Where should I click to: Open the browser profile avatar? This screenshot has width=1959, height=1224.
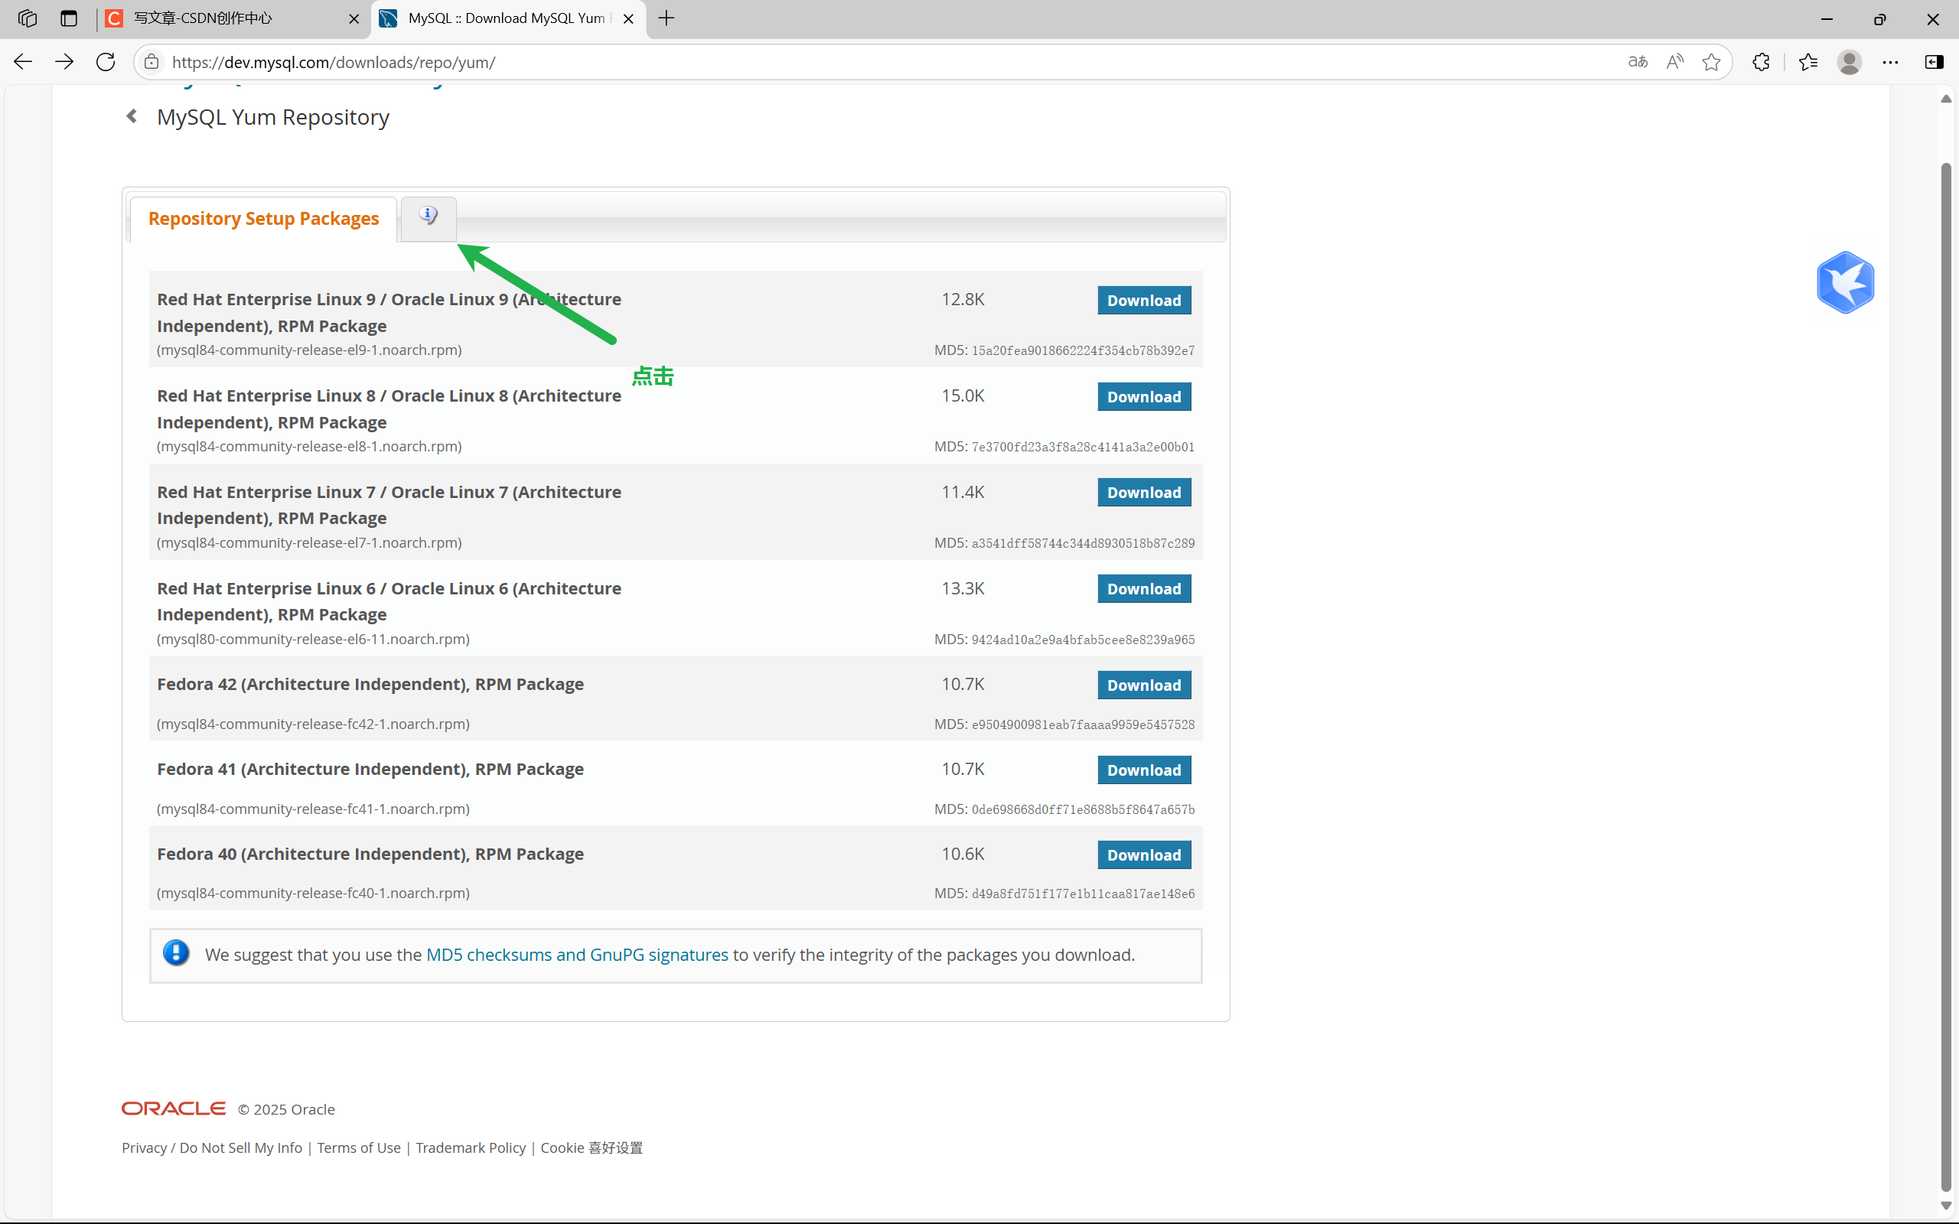pos(1849,62)
